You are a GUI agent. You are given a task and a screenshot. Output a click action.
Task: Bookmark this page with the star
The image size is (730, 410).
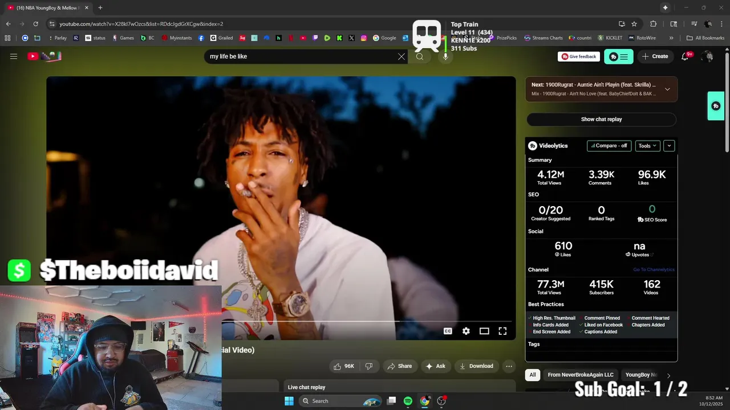coord(634,24)
